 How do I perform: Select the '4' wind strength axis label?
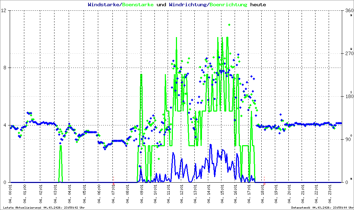tap(5, 125)
